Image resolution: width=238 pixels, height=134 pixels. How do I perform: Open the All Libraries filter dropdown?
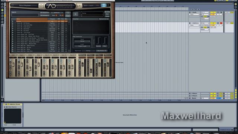coord(57,13)
